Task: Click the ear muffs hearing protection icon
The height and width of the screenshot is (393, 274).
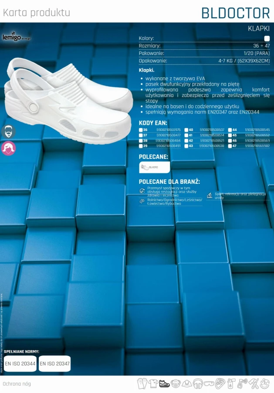Action: (x=198, y=384)
